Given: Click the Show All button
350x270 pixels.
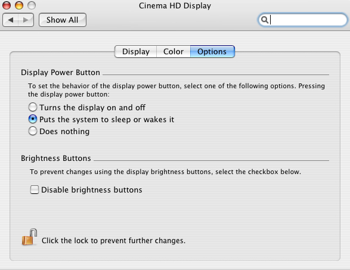Looking at the screenshot, I should pos(63,20).
